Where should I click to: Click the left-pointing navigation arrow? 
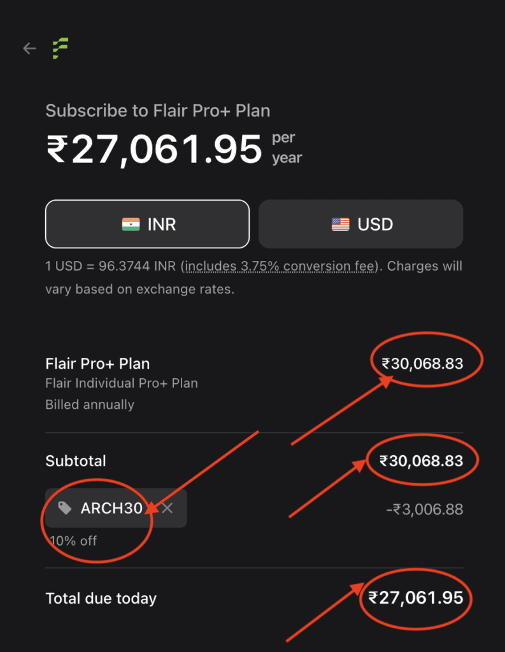tap(29, 48)
